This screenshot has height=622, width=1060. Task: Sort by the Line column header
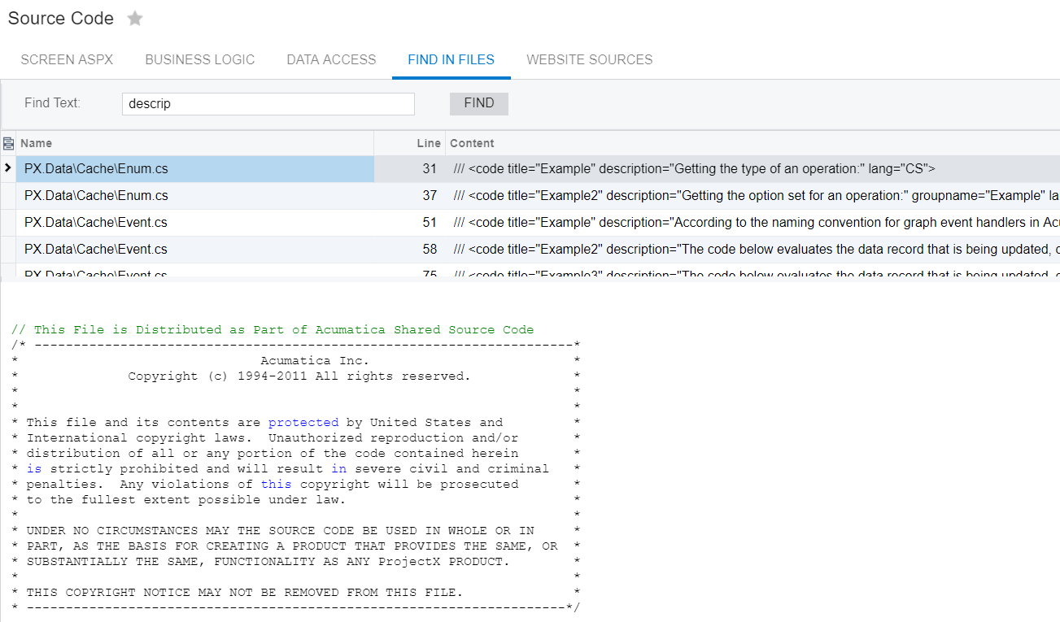(409, 143)
